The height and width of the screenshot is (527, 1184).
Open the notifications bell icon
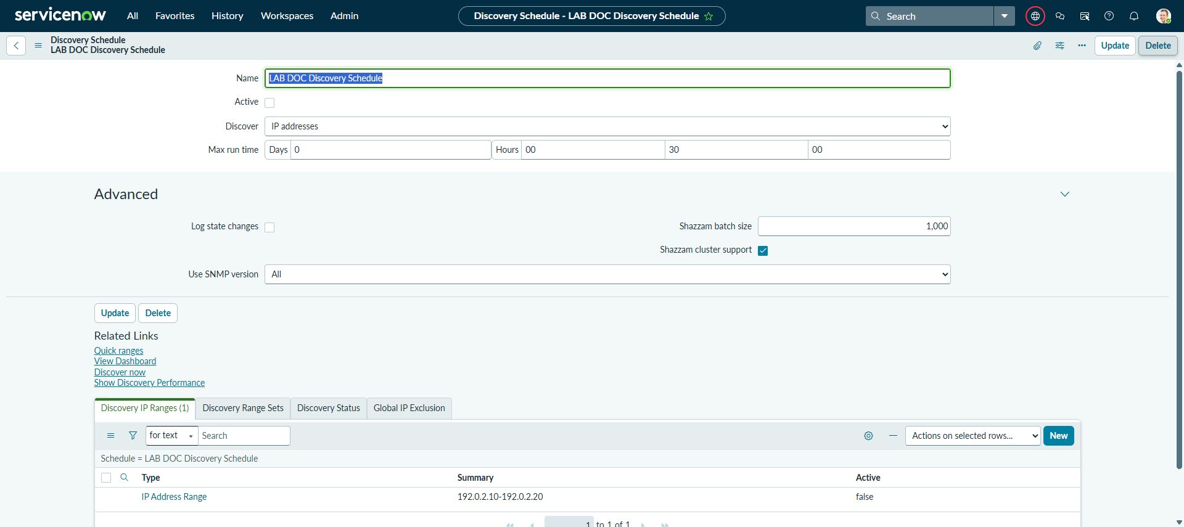[x=1133, y=16]
